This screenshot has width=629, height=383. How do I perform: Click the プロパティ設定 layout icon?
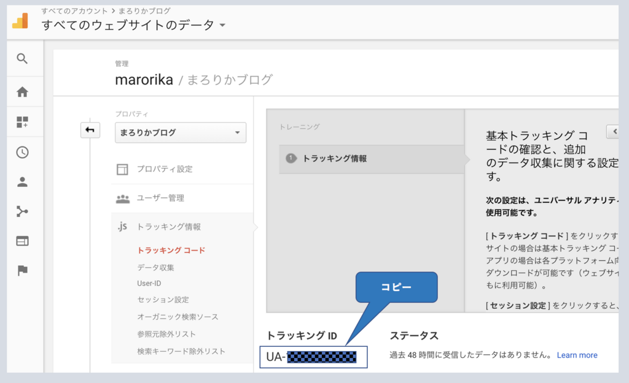122,169
